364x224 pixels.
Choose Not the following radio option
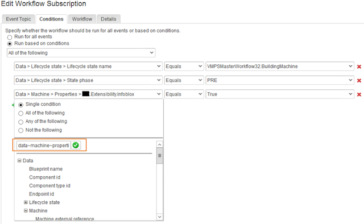20,130
